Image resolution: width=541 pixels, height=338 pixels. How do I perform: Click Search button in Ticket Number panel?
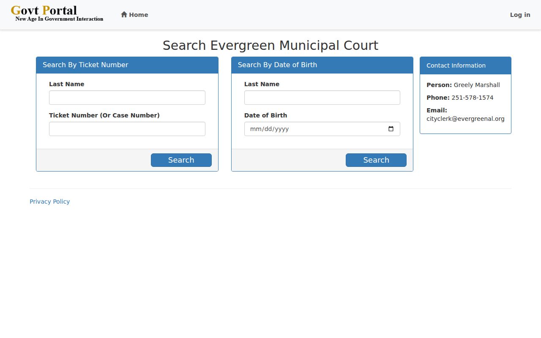[181, 160]
